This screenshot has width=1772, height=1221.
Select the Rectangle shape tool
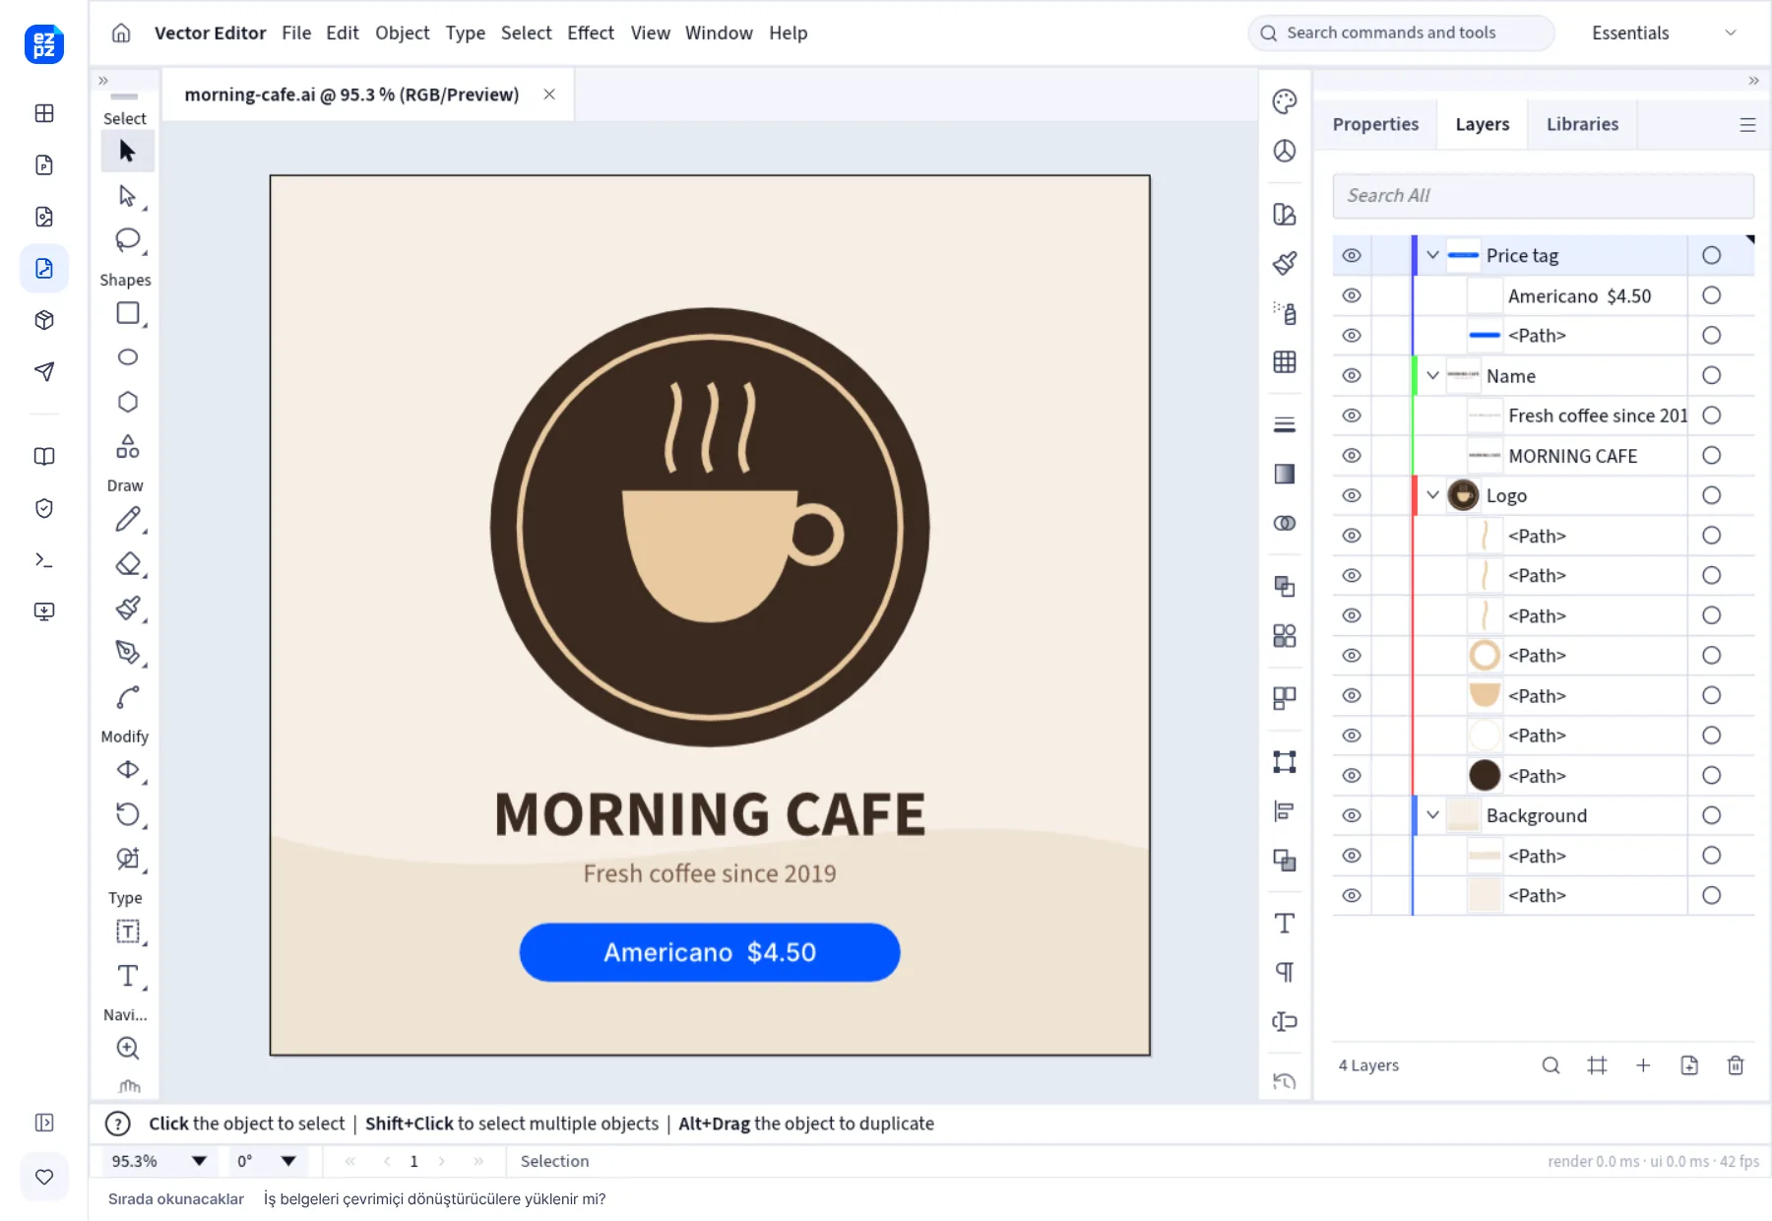click(x=127, y=313)
